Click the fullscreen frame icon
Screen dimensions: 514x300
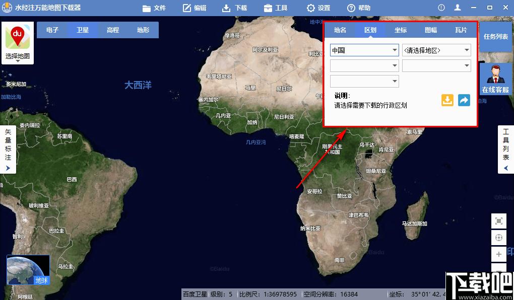[499, 221]
